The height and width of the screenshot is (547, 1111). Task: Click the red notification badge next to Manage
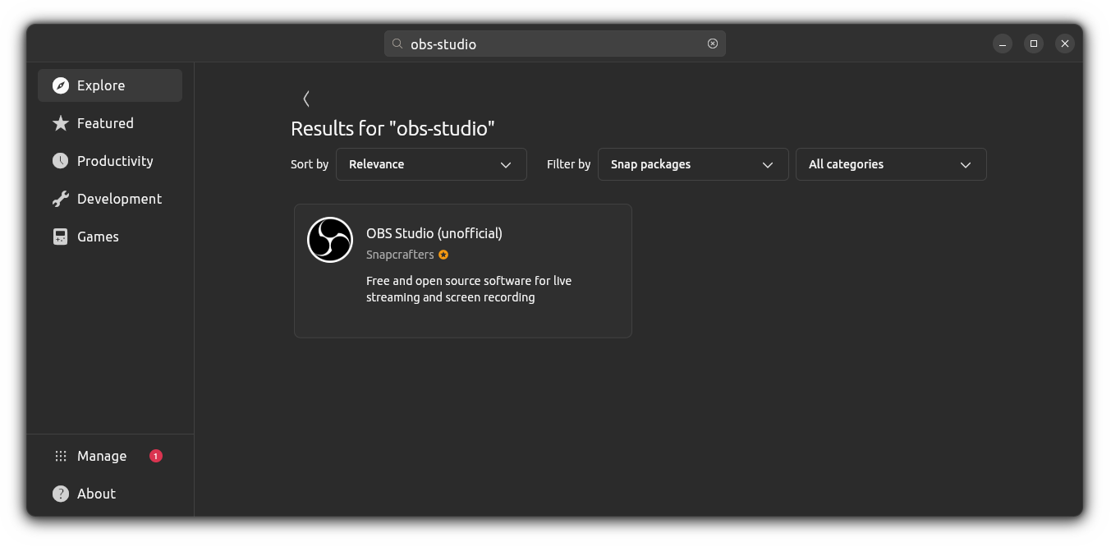156,456
